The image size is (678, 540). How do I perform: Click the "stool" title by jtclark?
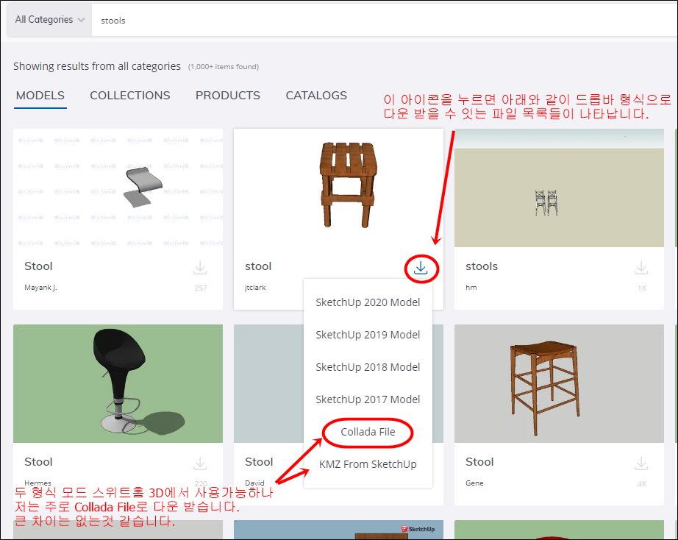point(258,266)
